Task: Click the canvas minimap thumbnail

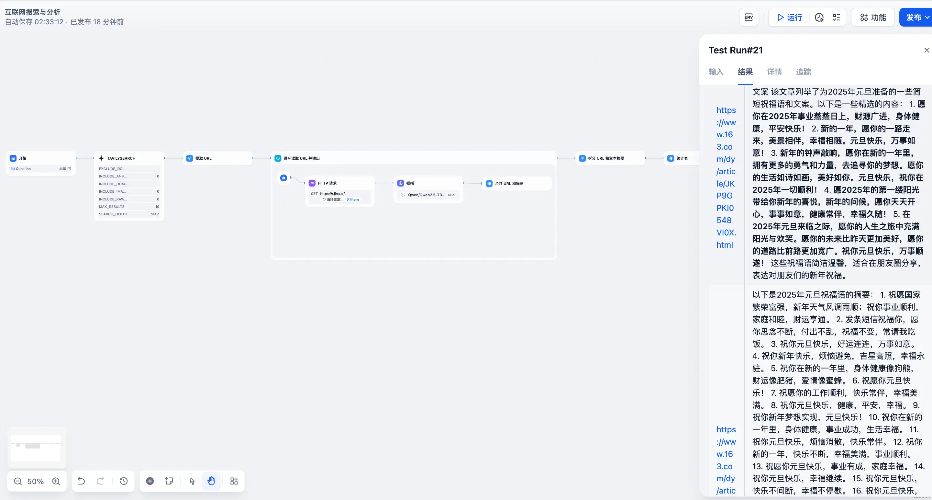Action: click(x=36, y=448)
